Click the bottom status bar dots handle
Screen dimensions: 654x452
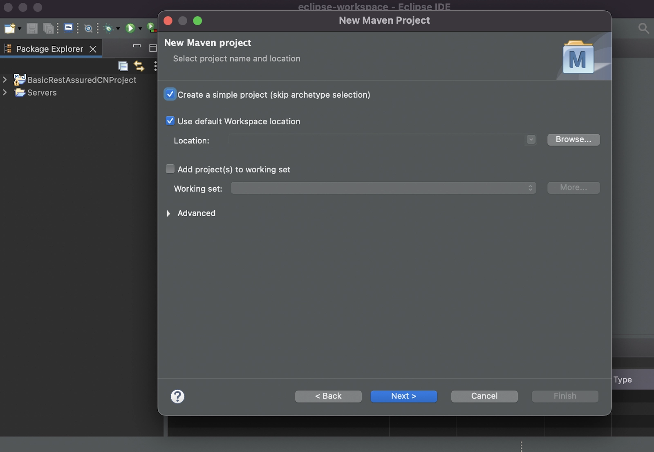tap(521, 446)
